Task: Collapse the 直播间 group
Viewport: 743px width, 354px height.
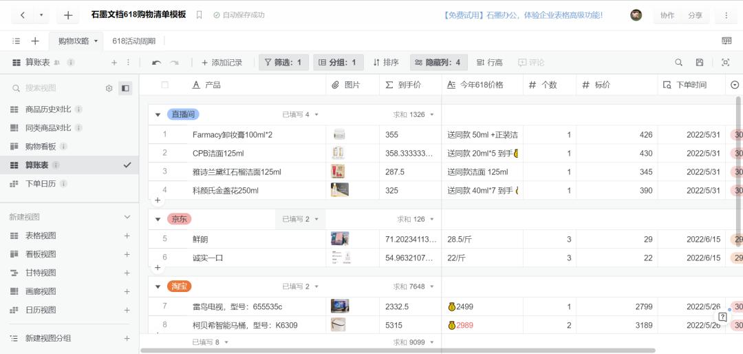Action: pyautogui.click(x=158, y=114)
